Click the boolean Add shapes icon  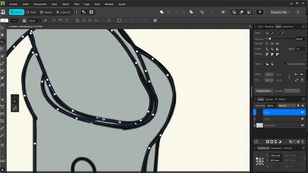[162, 12]
